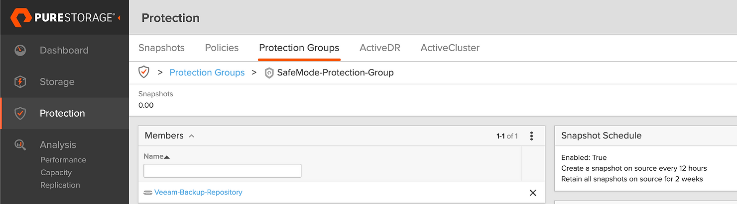Open Replication under Analysis
The image size is (737, 204).
(x=60, y=185)
